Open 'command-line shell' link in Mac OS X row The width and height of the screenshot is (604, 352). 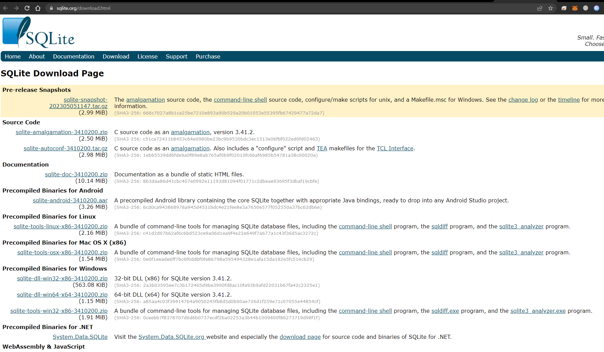365,252
